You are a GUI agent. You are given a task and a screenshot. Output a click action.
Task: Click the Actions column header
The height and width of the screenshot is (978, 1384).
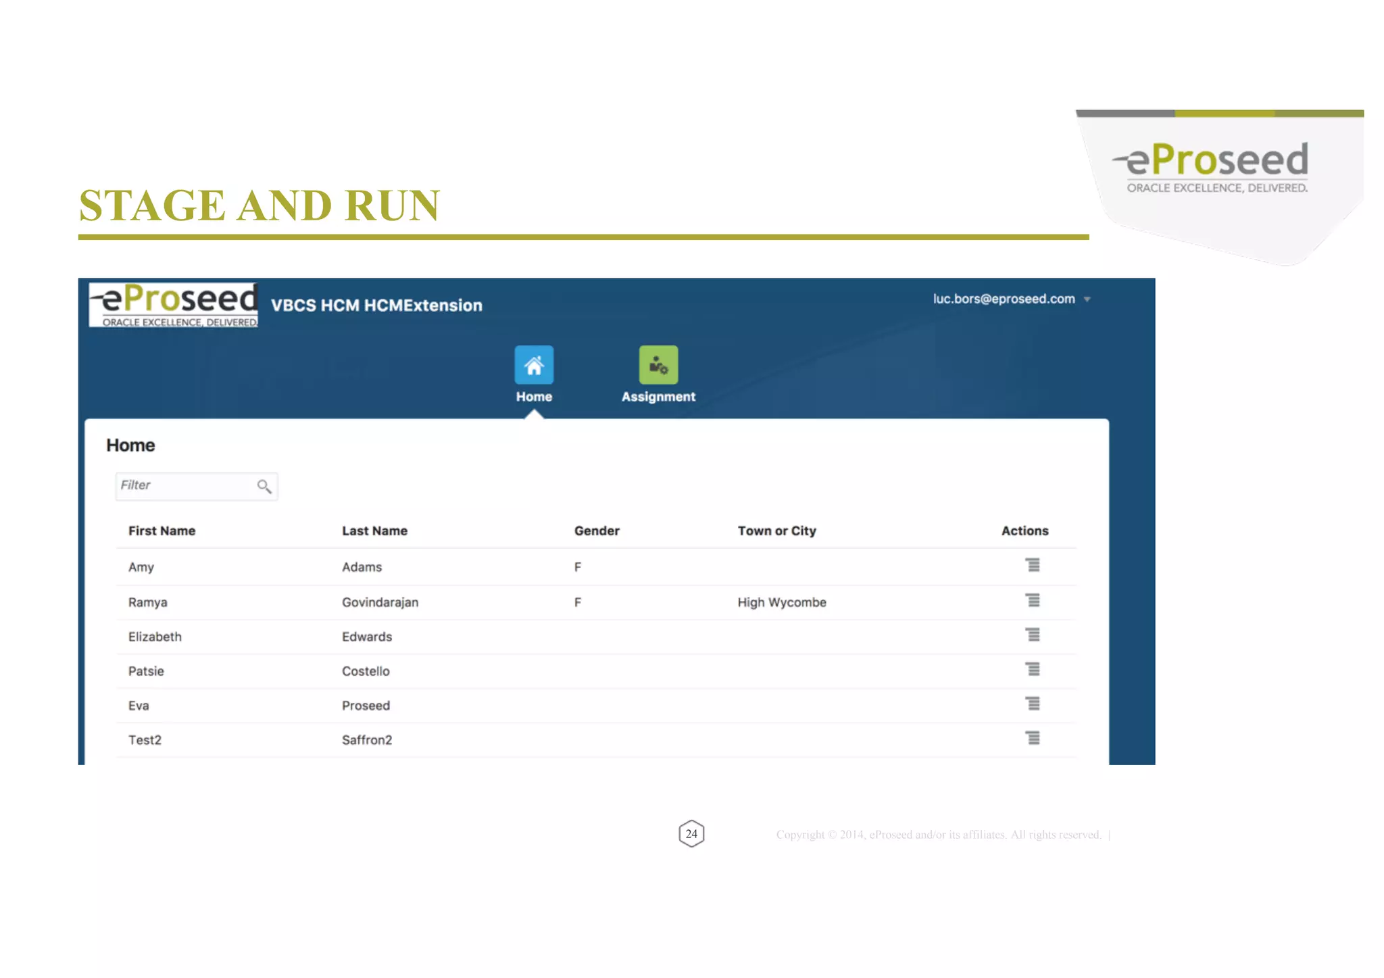[x=1024, y=531]
